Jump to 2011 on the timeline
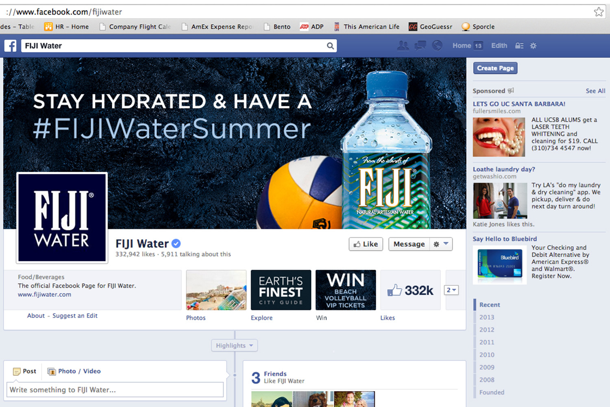The image size is (610, 407). 487,342
